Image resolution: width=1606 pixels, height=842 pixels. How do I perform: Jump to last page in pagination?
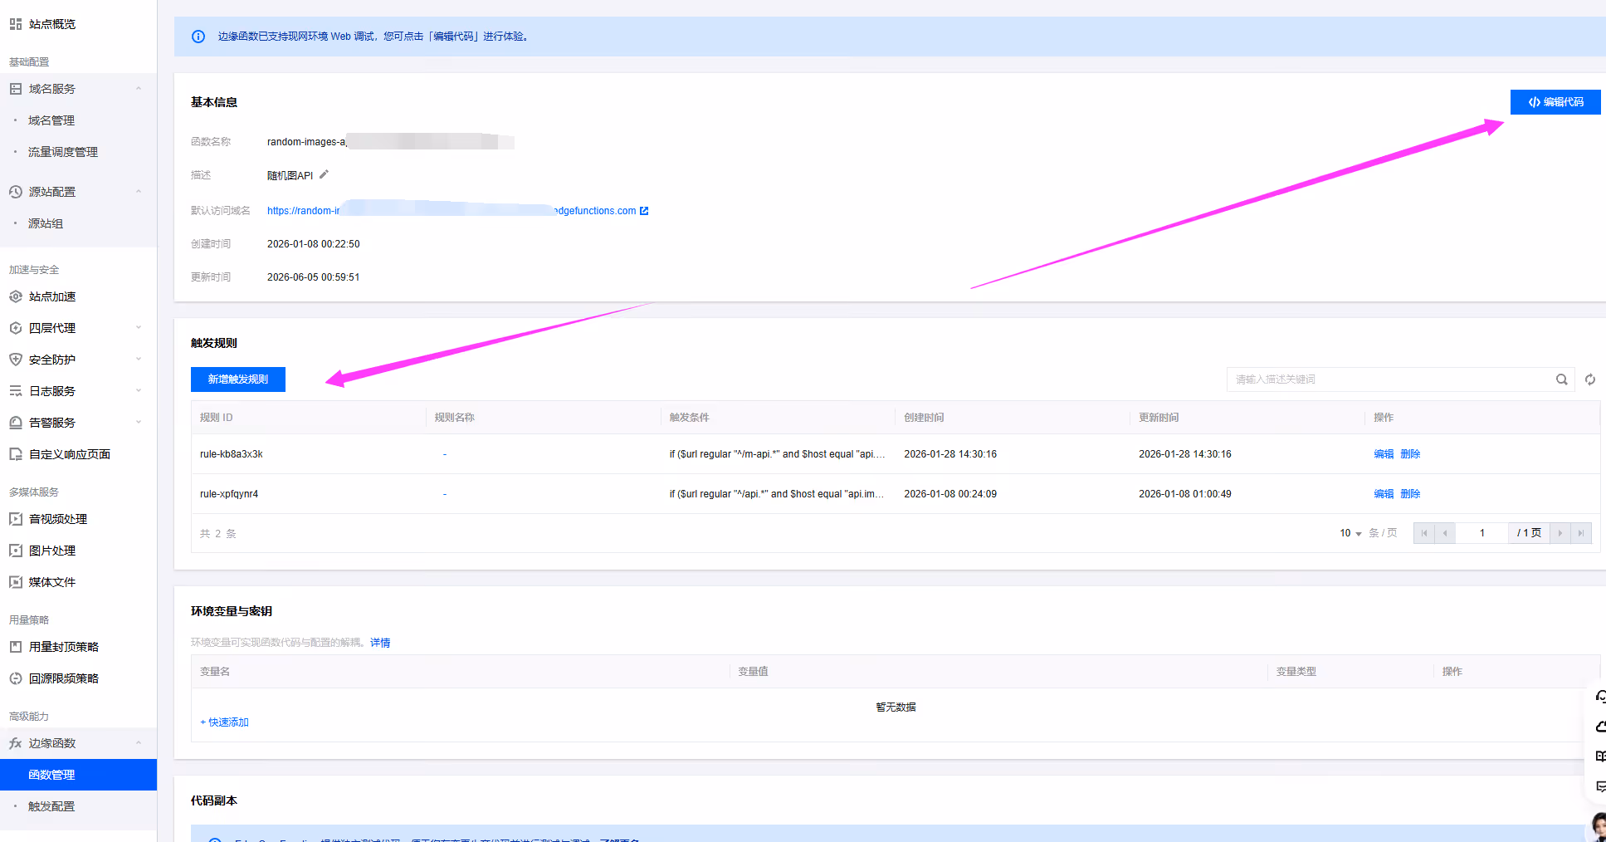tap(1581, 533)
